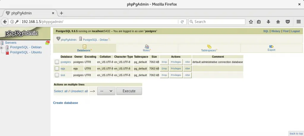
Task: Click the PostgreSQL - Ubuntu disconnected server icon
Action: (7, 52)
